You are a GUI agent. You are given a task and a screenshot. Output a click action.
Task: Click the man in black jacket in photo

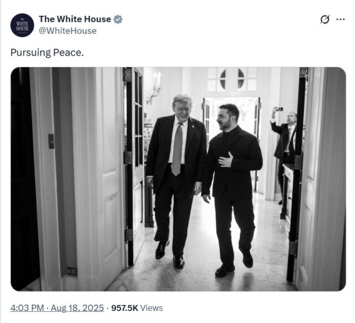(x=232, y=190)
